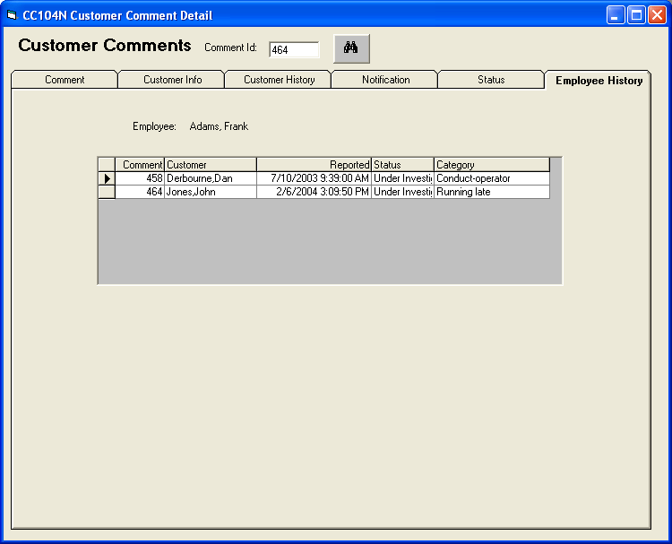Image resolution: width=672 pixels, height=544 pixels.
Task: Click the binoculars search icon button
Action: coord(351,48)
